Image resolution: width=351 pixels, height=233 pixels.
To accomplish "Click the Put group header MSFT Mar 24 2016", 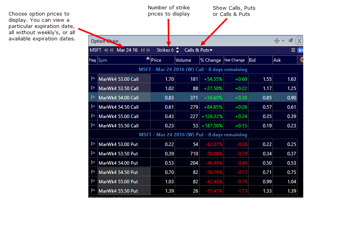I will pos(193,135).
